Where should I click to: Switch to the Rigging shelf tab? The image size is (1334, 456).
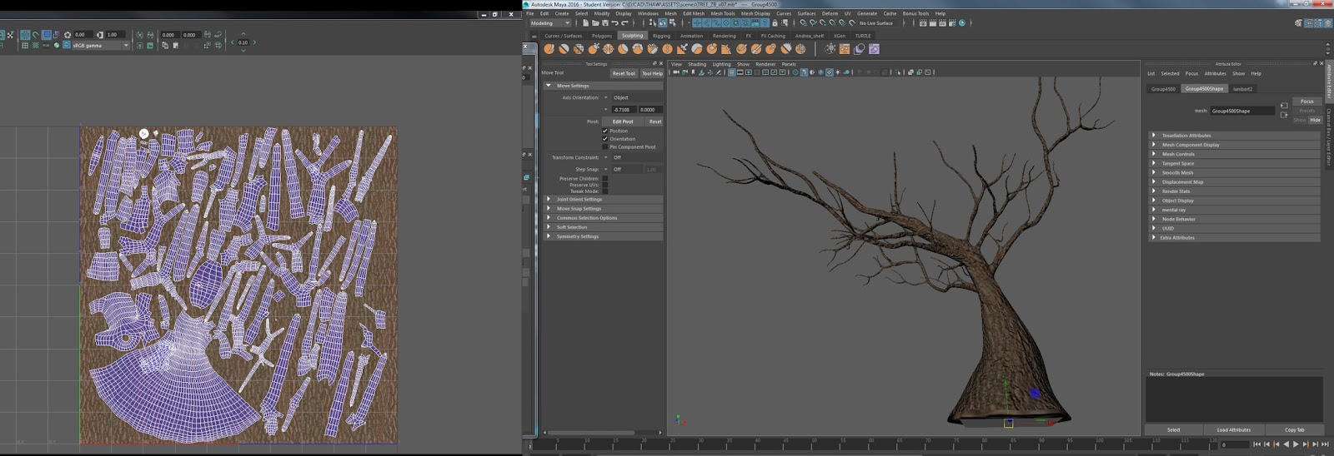[661, 36]
